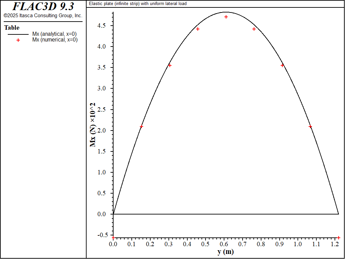Click the 'Mx (N) ×10^2' vertical axis label
This screenshot has width=345, height=259.
(x=93, y=125)
